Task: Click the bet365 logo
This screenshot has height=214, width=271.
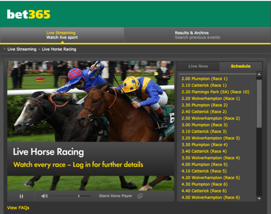Action: [29, 15]
